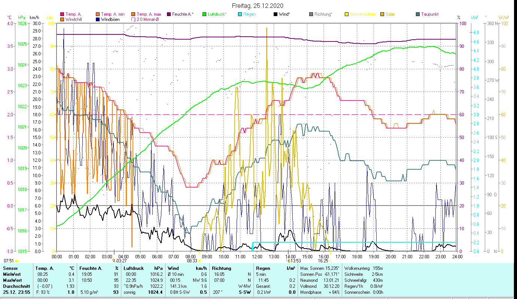Click the '^0.9hPa/h' pressure trend
This screenshot has height=299, width=517.
coord(134,286)
